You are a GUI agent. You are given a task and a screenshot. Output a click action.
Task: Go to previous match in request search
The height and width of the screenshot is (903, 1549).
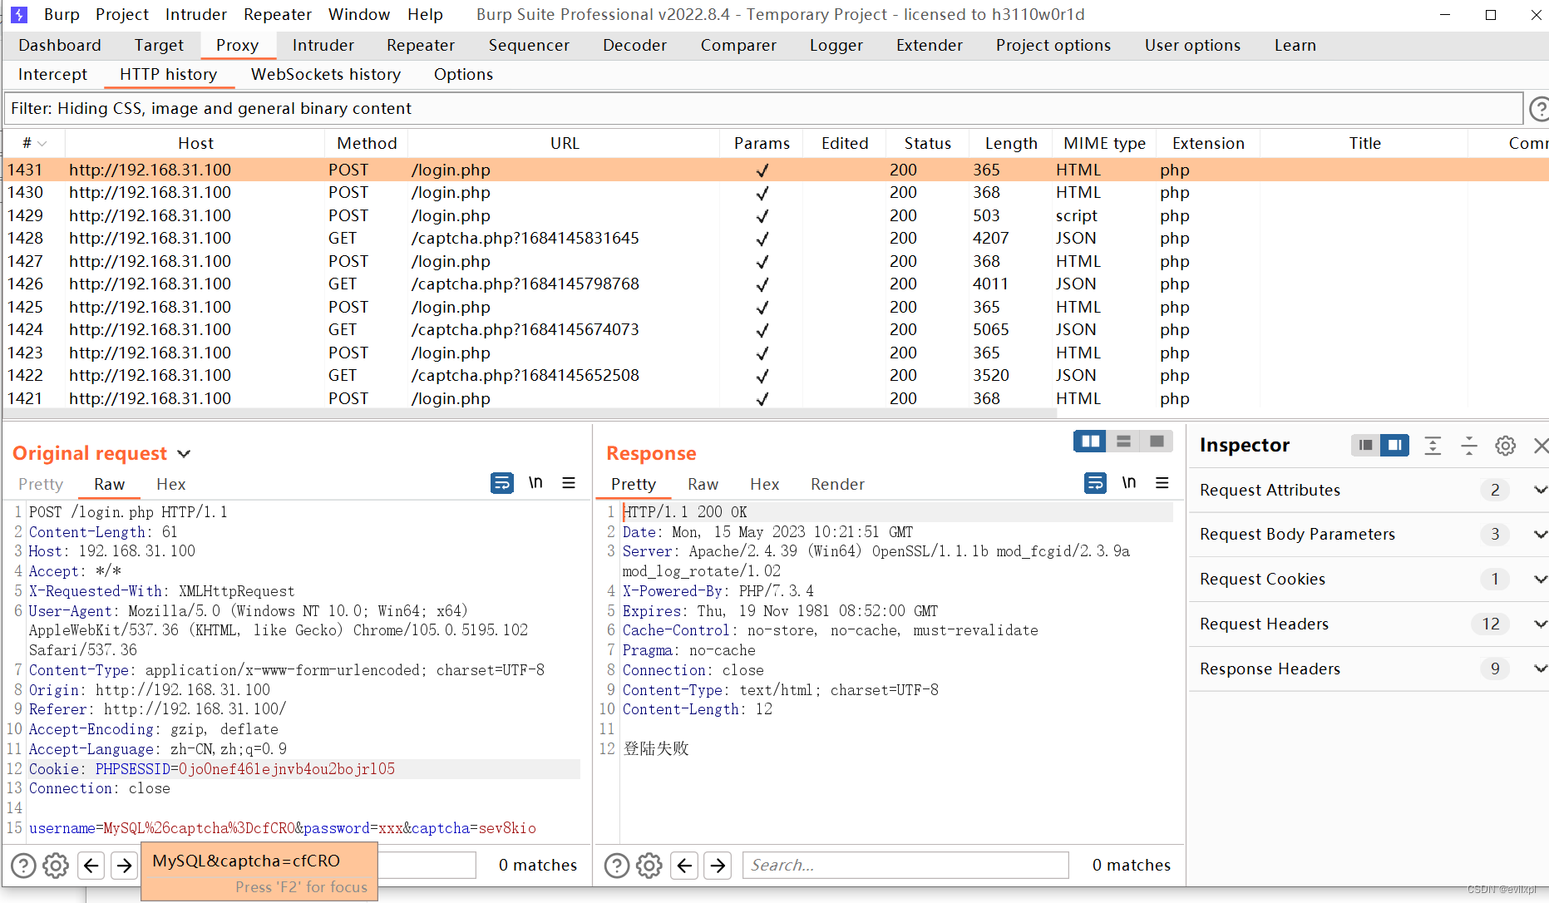pos(91,866)
